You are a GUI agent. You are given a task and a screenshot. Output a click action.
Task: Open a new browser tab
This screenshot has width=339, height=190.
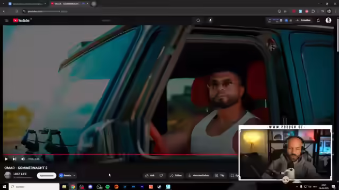coord(94,4)
